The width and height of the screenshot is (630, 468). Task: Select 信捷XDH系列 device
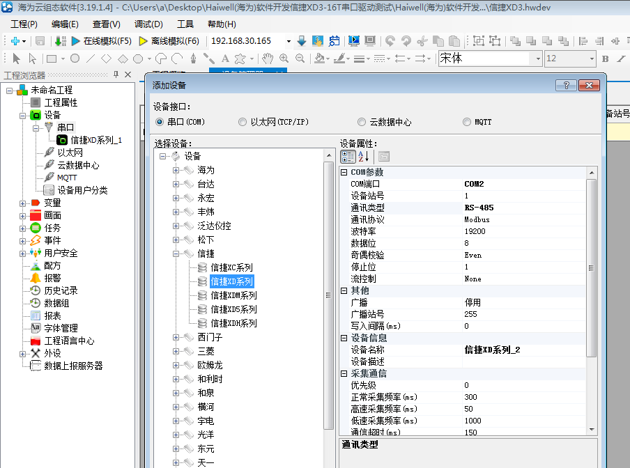point(233,324)
